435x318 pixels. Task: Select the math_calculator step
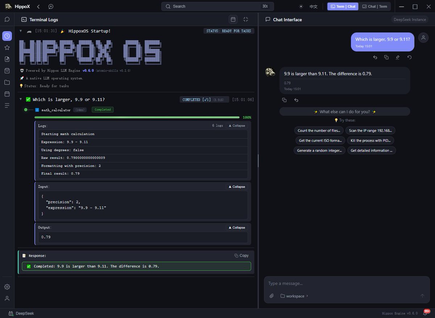tap(56, 110)
